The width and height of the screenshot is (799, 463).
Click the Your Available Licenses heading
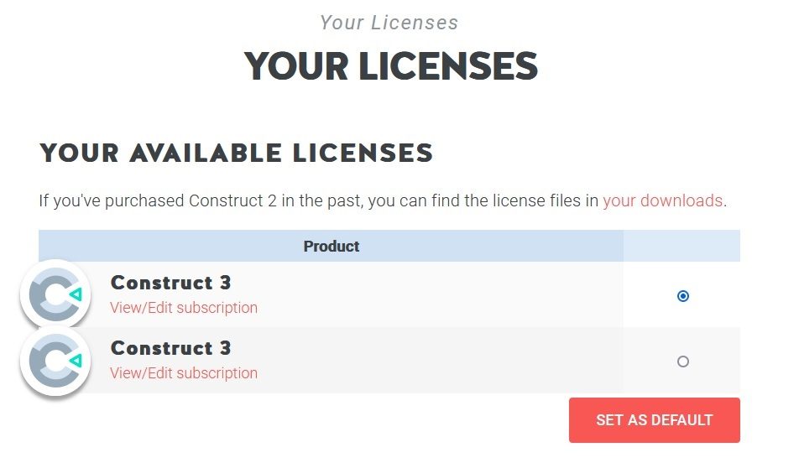coord(236,153)
